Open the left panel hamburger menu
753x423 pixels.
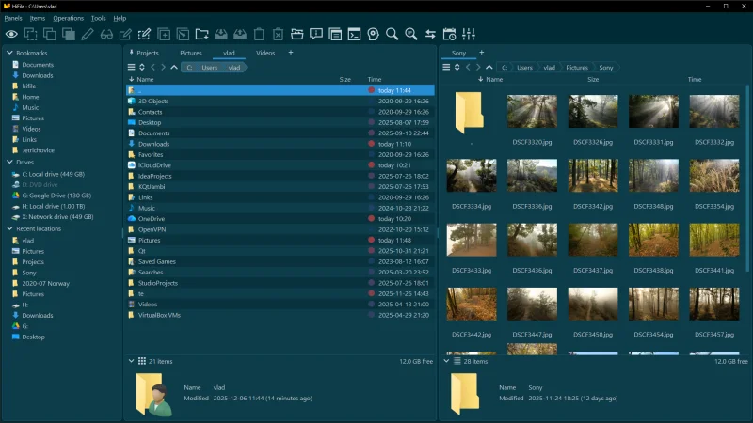click(131, 67)
